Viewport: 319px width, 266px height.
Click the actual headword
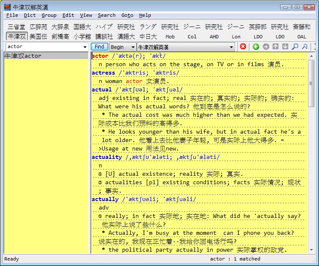click(x=102, y=90)
